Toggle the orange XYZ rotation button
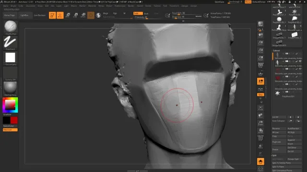This screenshot has height=172, width=307. coord(260,95)
